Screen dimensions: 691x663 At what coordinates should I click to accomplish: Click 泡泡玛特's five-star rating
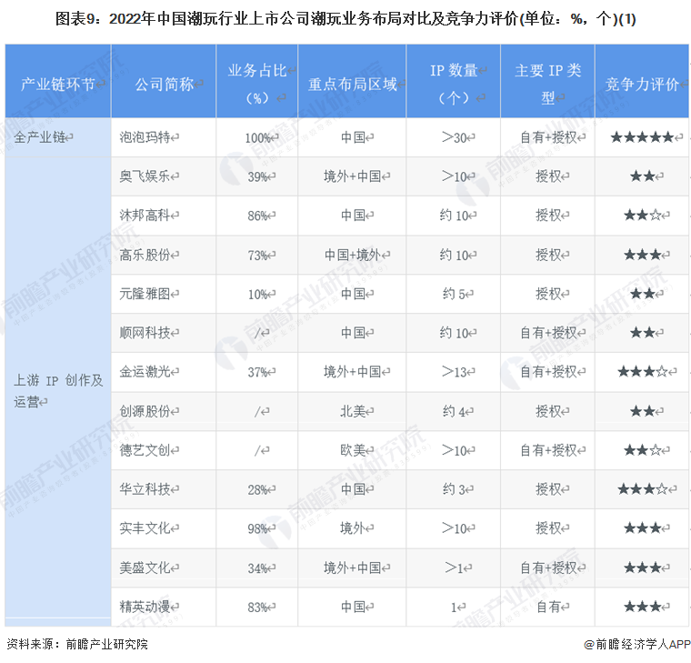[642, 137]
